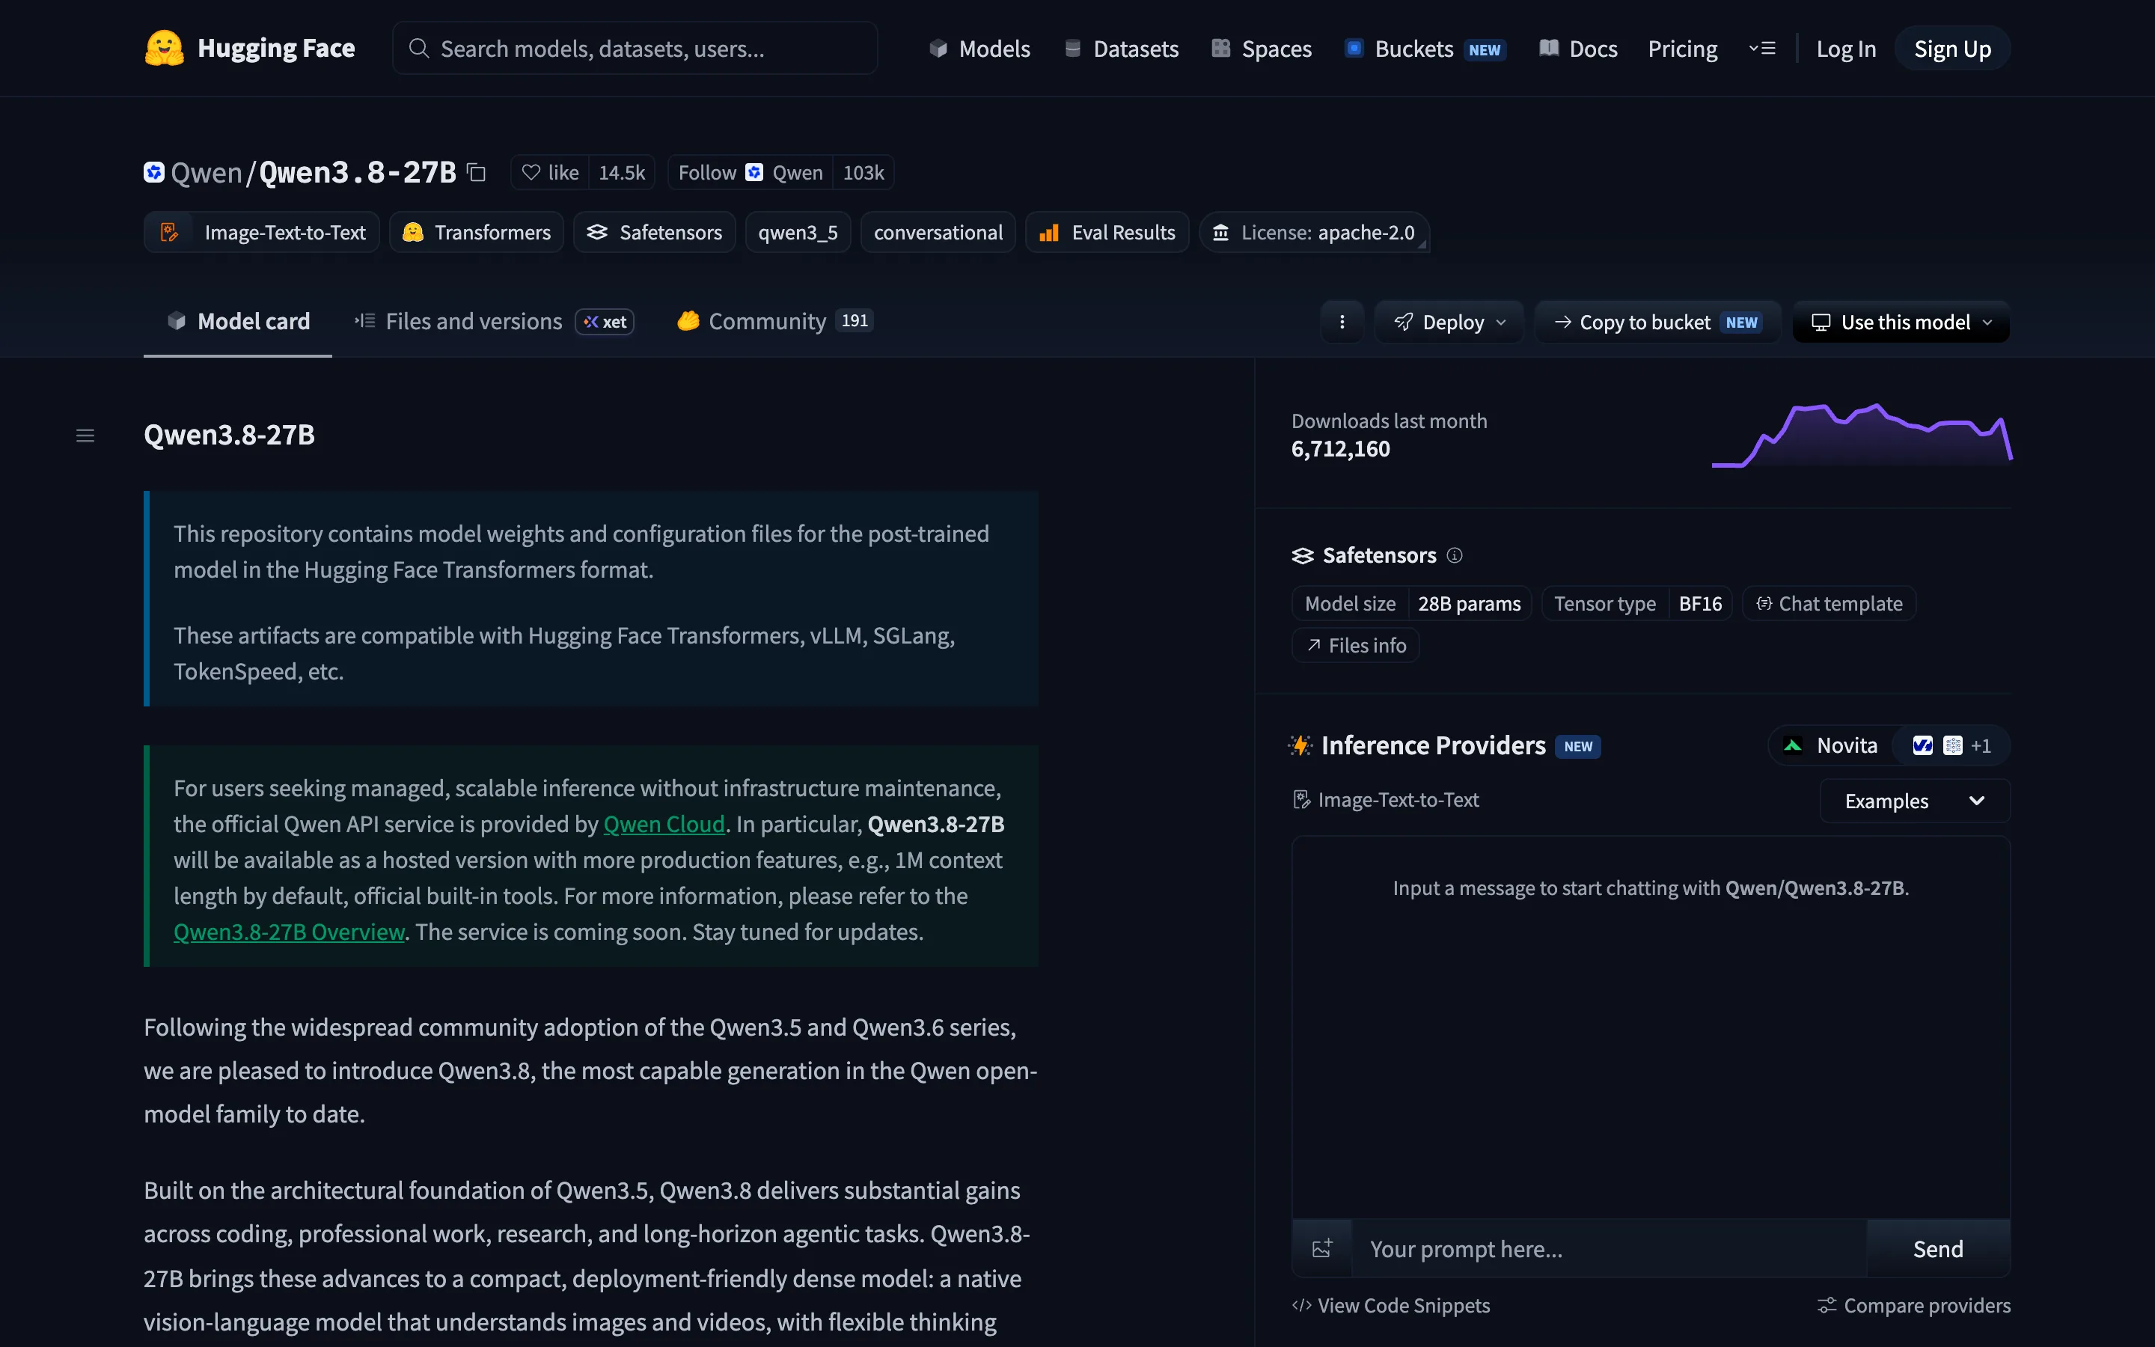Open the Qwen3.8-27B Overview link
The height and width of the screenshot is (1347, 2155).
coord(290,932)
